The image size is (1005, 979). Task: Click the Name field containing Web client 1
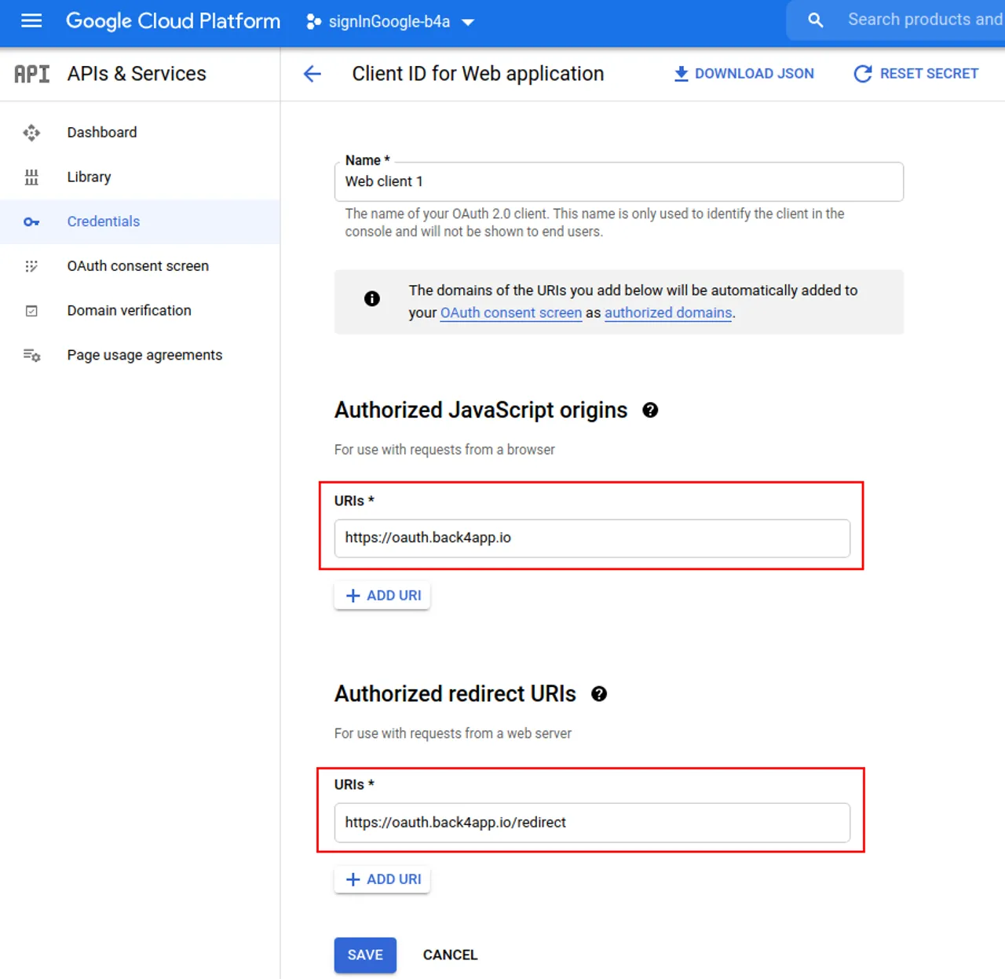[619, 181]
